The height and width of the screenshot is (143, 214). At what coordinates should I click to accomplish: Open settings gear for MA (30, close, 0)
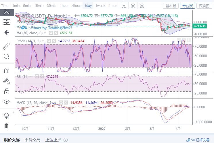point(51,33)
